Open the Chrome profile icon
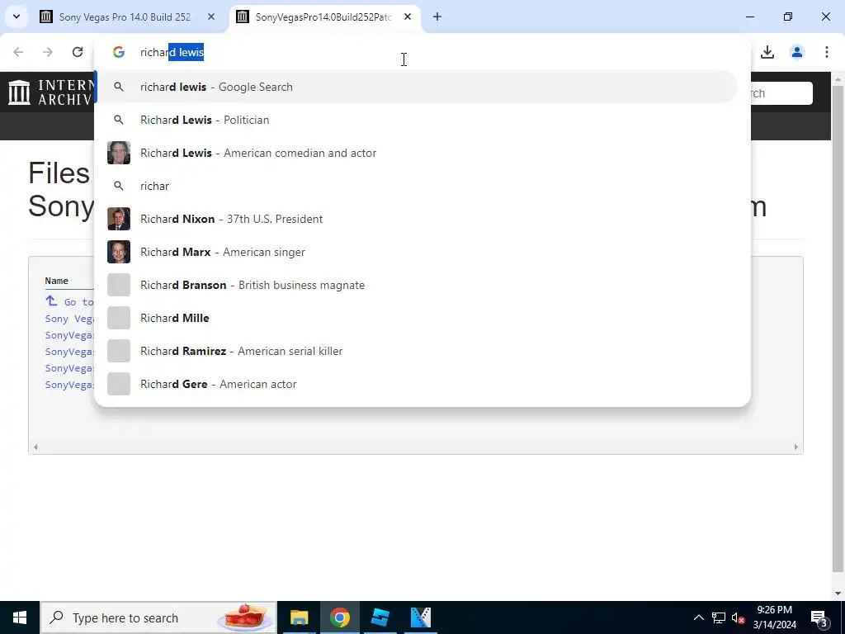Viewport: 845px width, 634px height. point(797,52)
